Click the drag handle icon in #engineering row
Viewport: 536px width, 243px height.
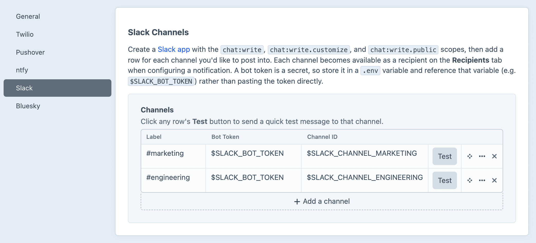[x=470, y=180]
